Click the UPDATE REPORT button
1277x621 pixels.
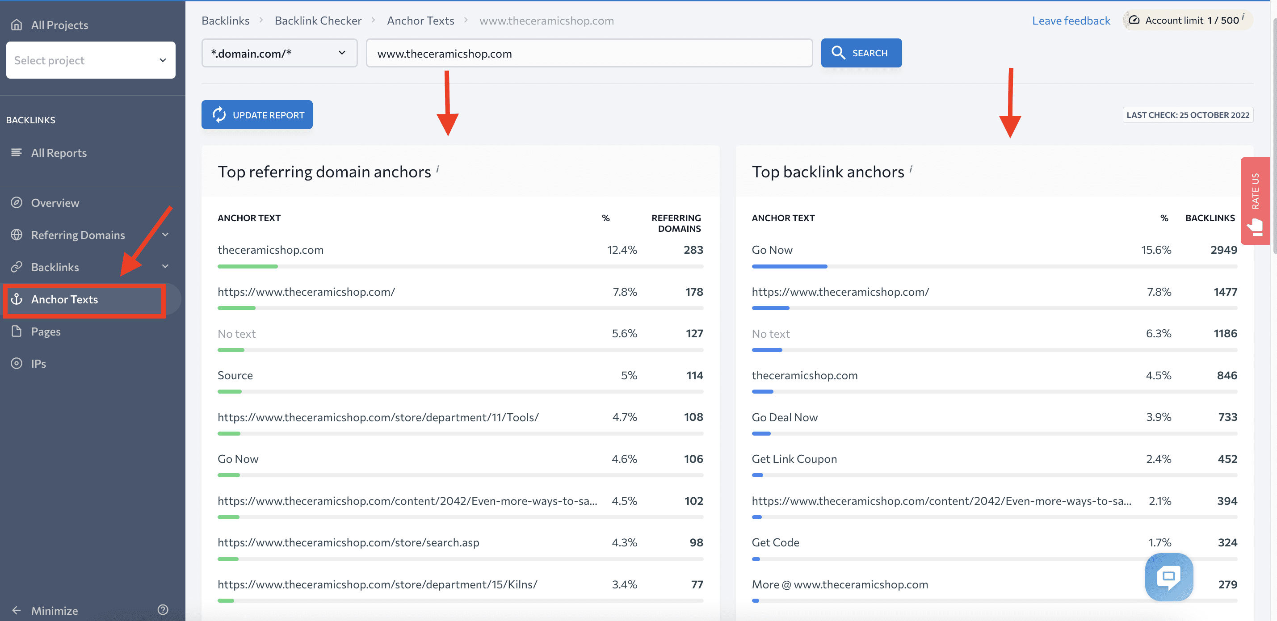tap(256, 114)
